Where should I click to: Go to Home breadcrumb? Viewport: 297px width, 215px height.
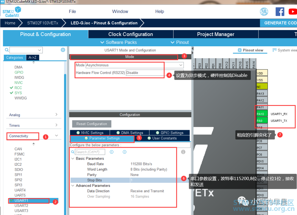[10, 23]
